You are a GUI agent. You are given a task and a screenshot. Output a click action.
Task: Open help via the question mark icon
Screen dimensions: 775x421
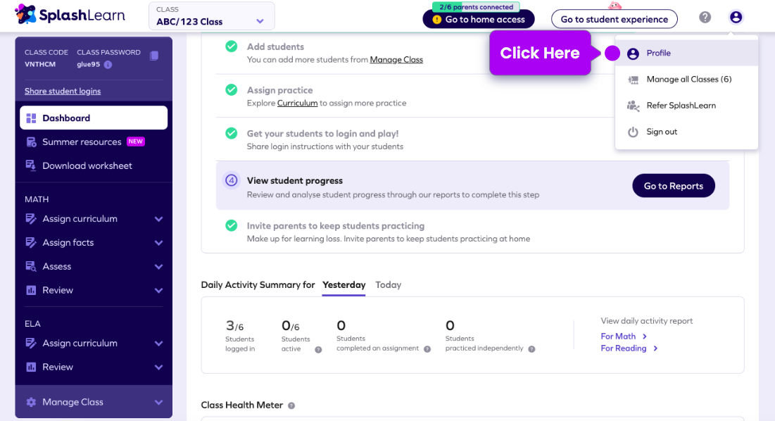tap(705, 18)
